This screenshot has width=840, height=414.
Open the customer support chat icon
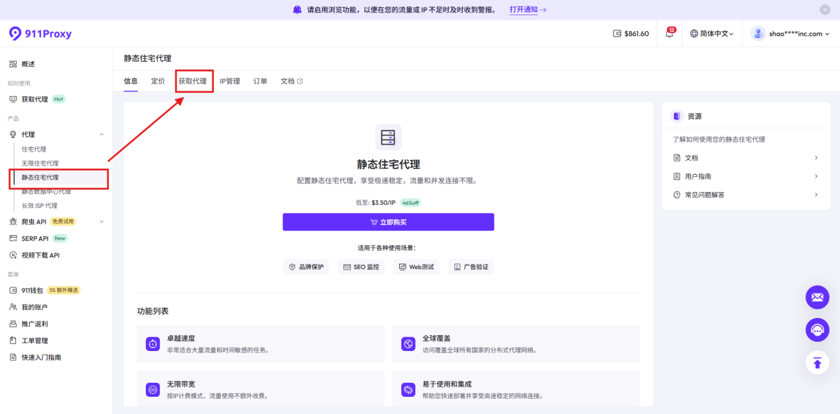(x=817, y=330)
